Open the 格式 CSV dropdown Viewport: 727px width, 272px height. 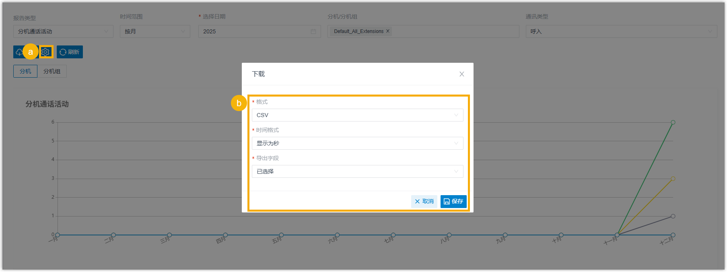pyautogui.click(x=357, y=115)
